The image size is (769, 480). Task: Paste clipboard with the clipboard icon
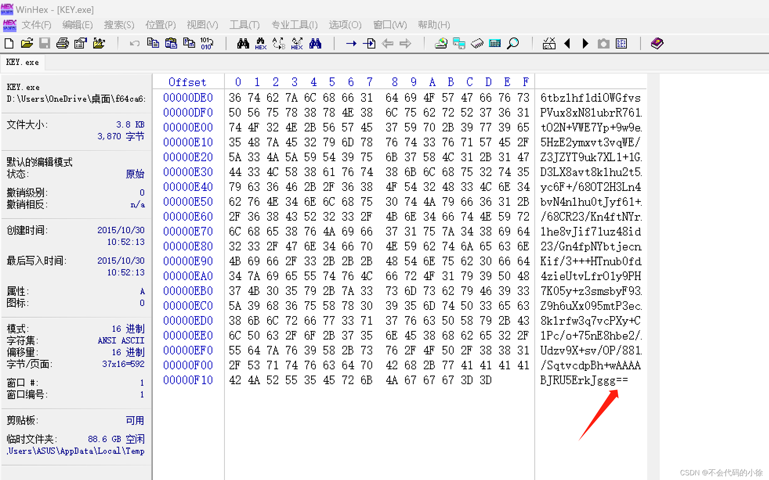click(171, 43)
